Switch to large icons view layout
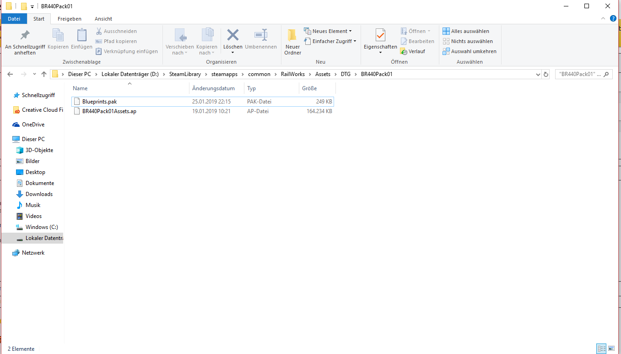Viewport: 621px width, 354px height. tap(612, 349)
